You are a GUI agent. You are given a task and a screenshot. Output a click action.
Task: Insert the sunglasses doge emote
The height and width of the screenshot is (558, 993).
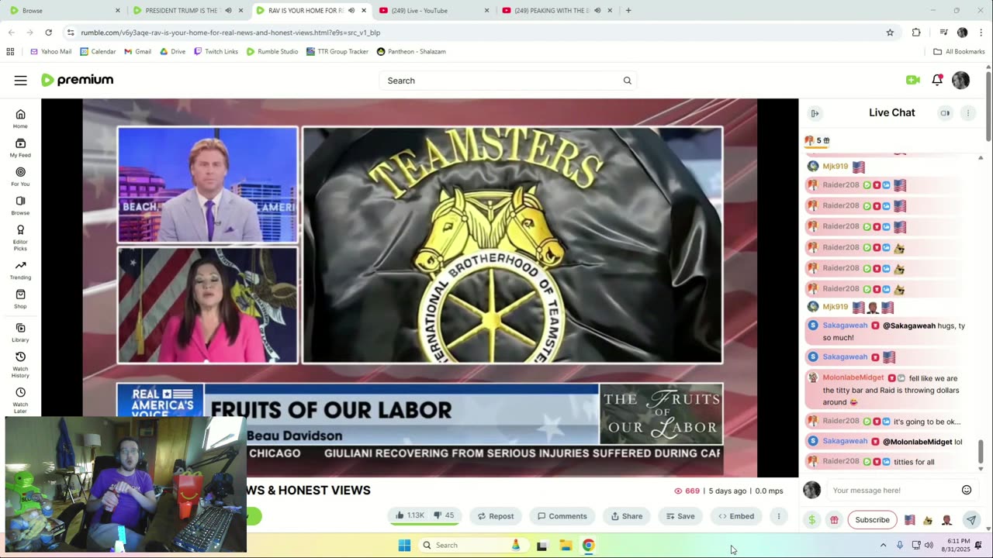(928, 520)
